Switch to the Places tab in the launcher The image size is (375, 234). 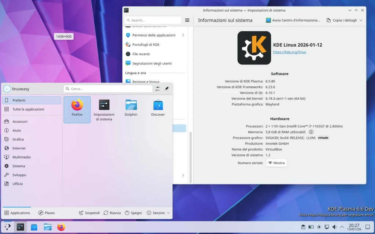click(47, 212)
